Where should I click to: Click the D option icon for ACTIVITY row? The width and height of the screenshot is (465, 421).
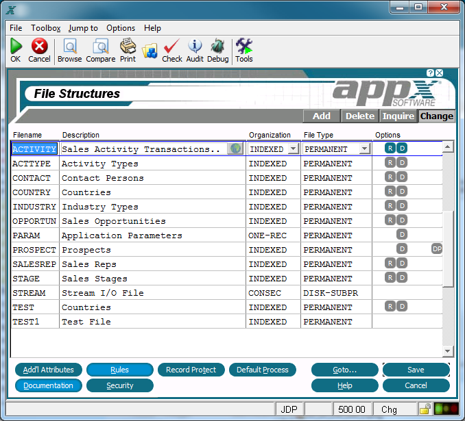click(x=402, y=148)
